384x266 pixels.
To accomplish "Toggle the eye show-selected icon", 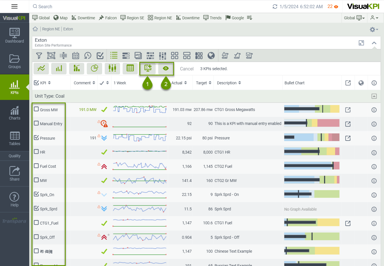I will point(166,68).
